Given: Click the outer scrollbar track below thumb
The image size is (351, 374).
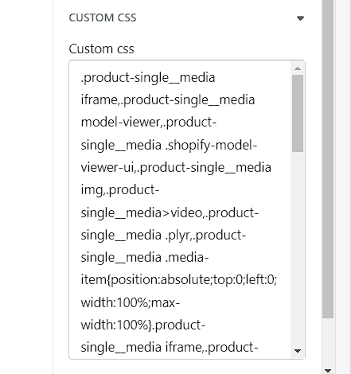Looking at the screenshot, I should click(328, 341).
